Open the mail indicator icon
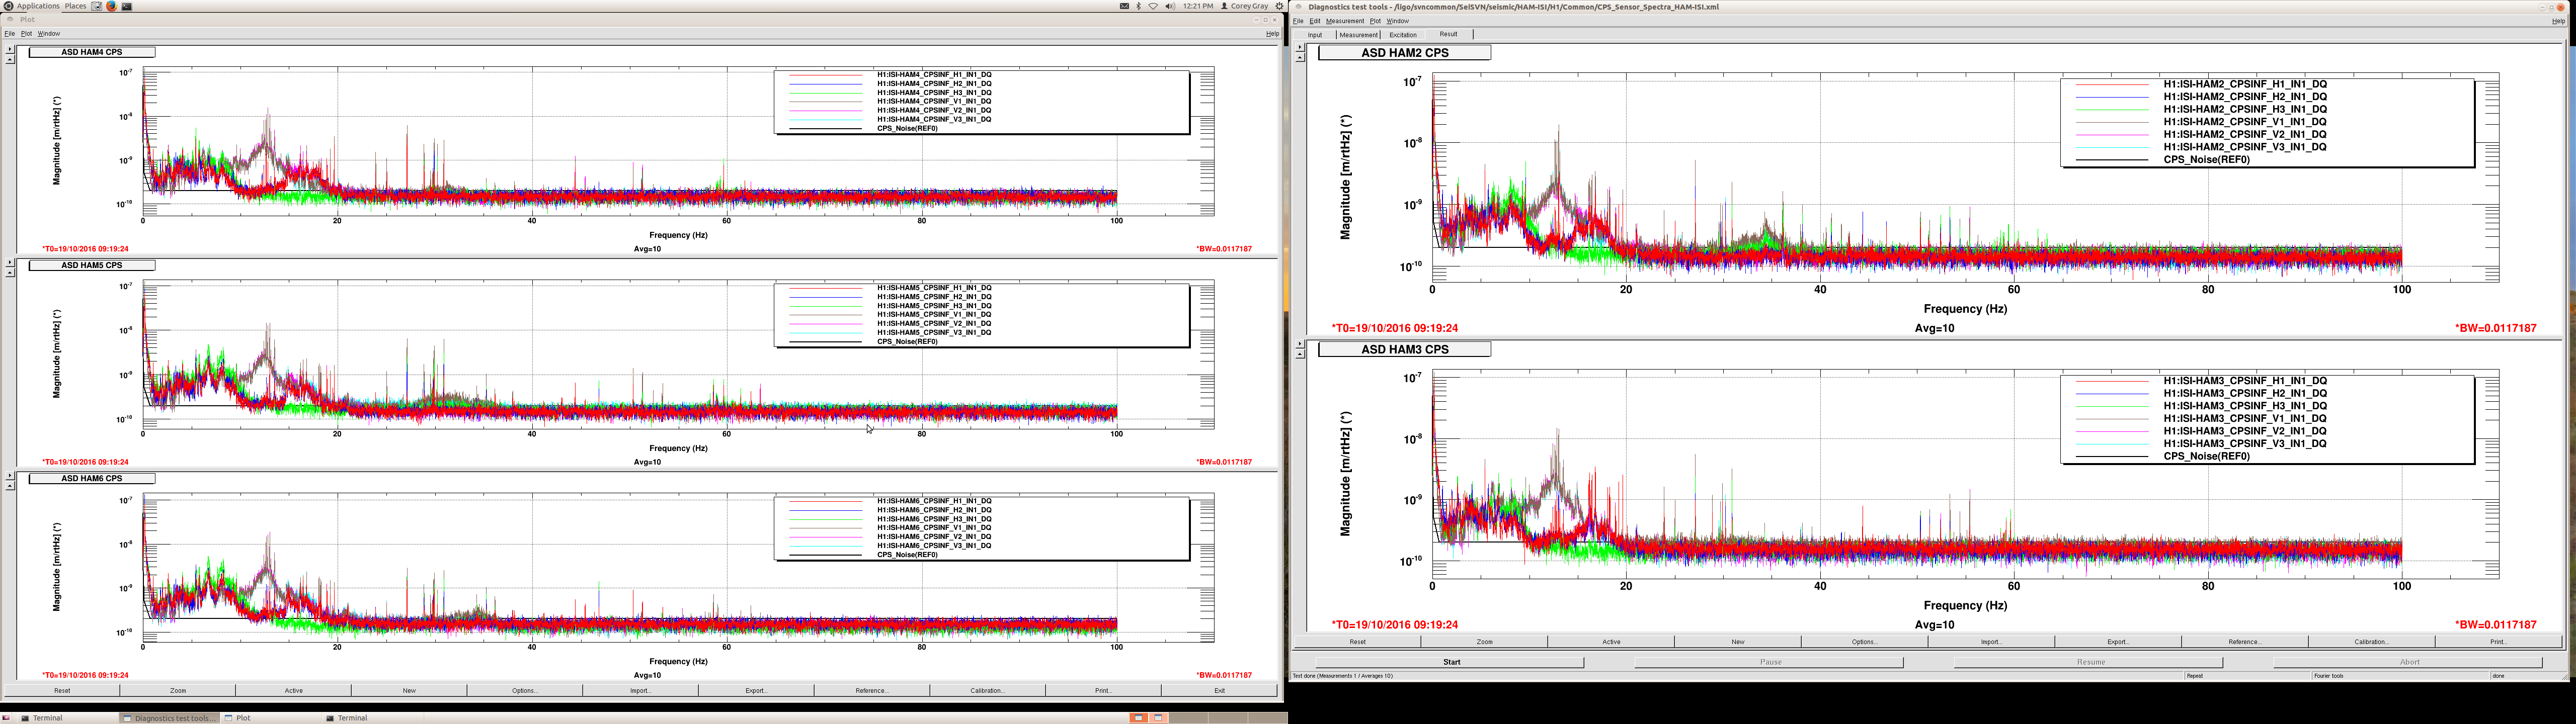2576x724 pixels. coord(1124,6)
